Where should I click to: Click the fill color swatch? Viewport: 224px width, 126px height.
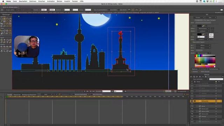click(199, 26)
